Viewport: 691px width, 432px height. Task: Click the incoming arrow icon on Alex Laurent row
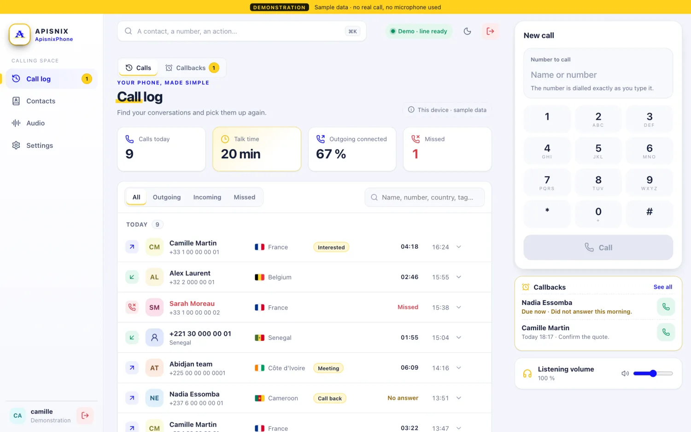pos(132,277)
